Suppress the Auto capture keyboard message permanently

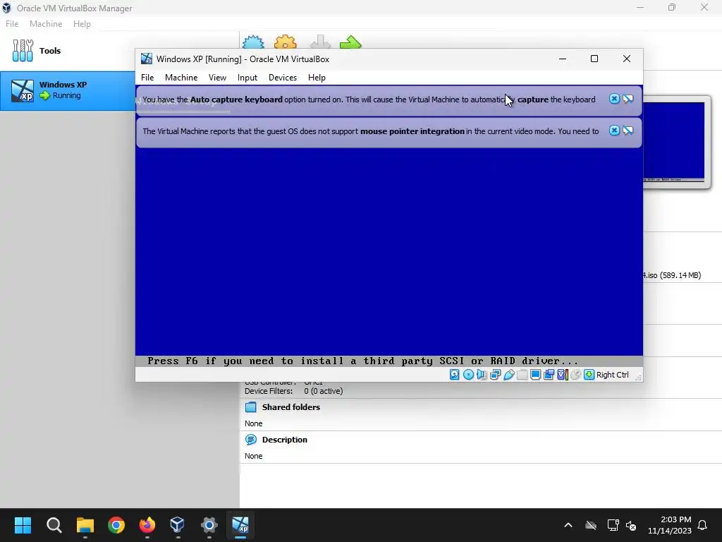coord(628,99)
